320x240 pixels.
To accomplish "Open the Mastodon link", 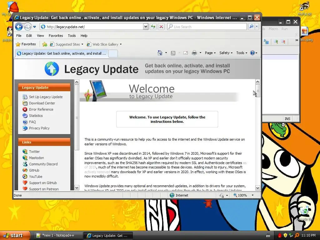I will point(36,158).
